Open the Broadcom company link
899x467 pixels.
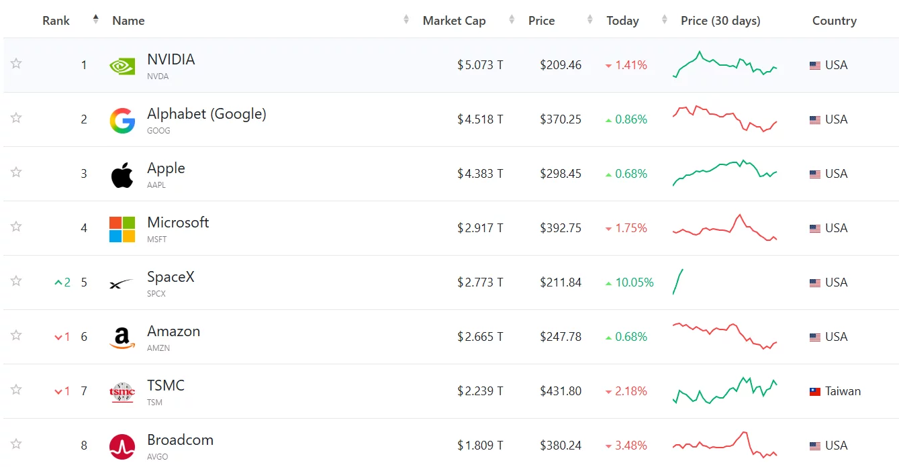click(x=180, y=439)
